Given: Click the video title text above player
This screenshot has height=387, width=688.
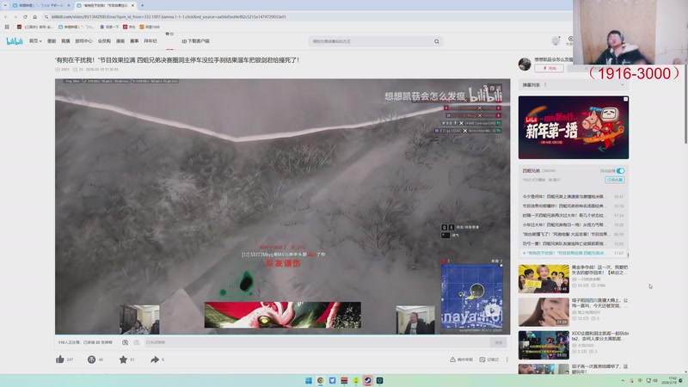Looking at the screenshot, I should pos(177,60).
